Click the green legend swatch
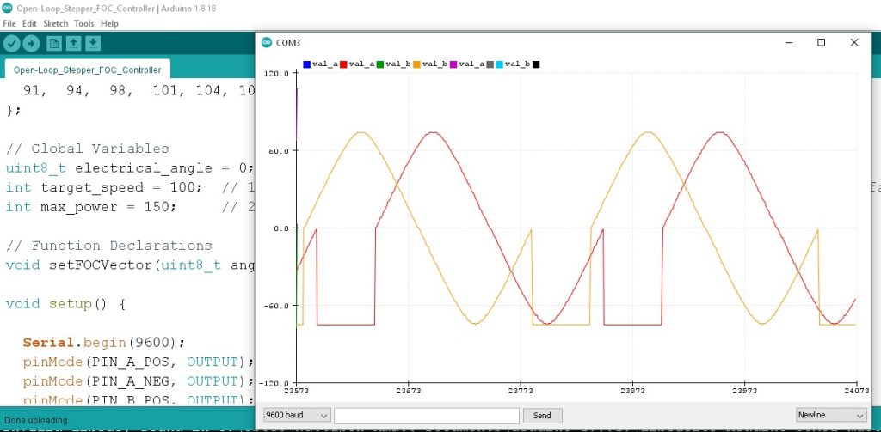The image size is (881, 432). [379, 64]
